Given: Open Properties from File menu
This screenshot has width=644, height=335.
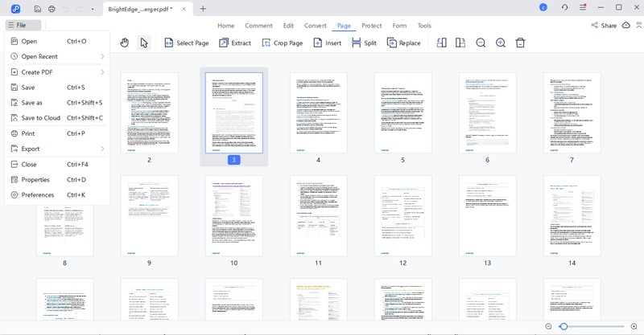Looking at the screenshot, I should [x=57, y=180].
